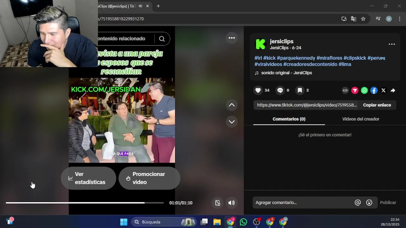Open post options dots beside jersiclips
Screen dimensions: 406x228
[392, 44]
